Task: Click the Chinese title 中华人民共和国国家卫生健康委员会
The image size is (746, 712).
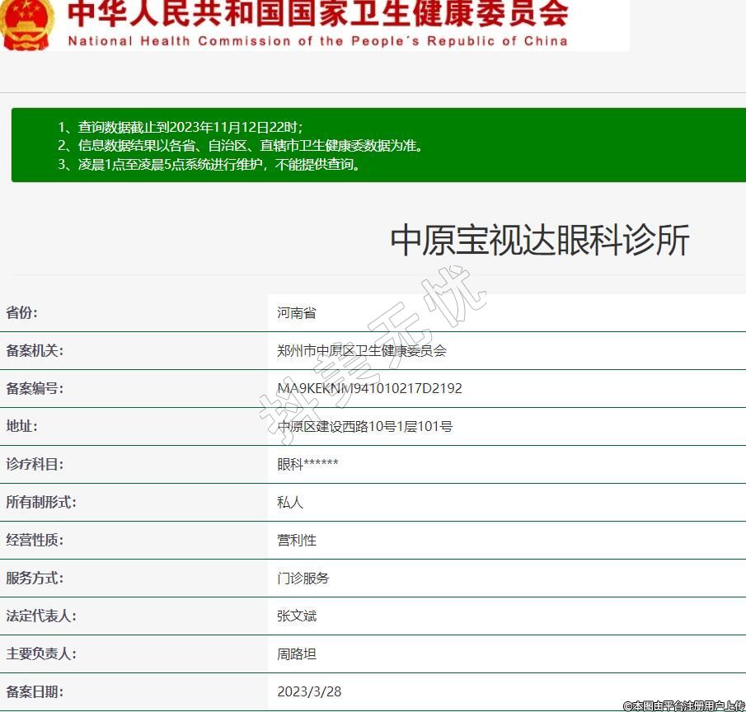Action: coord(317,13)
